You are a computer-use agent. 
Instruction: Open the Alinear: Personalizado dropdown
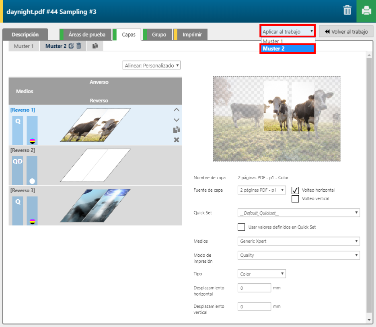pyautogui.click(x=152, y=65)
